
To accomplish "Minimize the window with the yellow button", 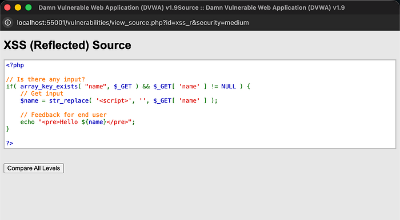I will [x=18, y=7].
